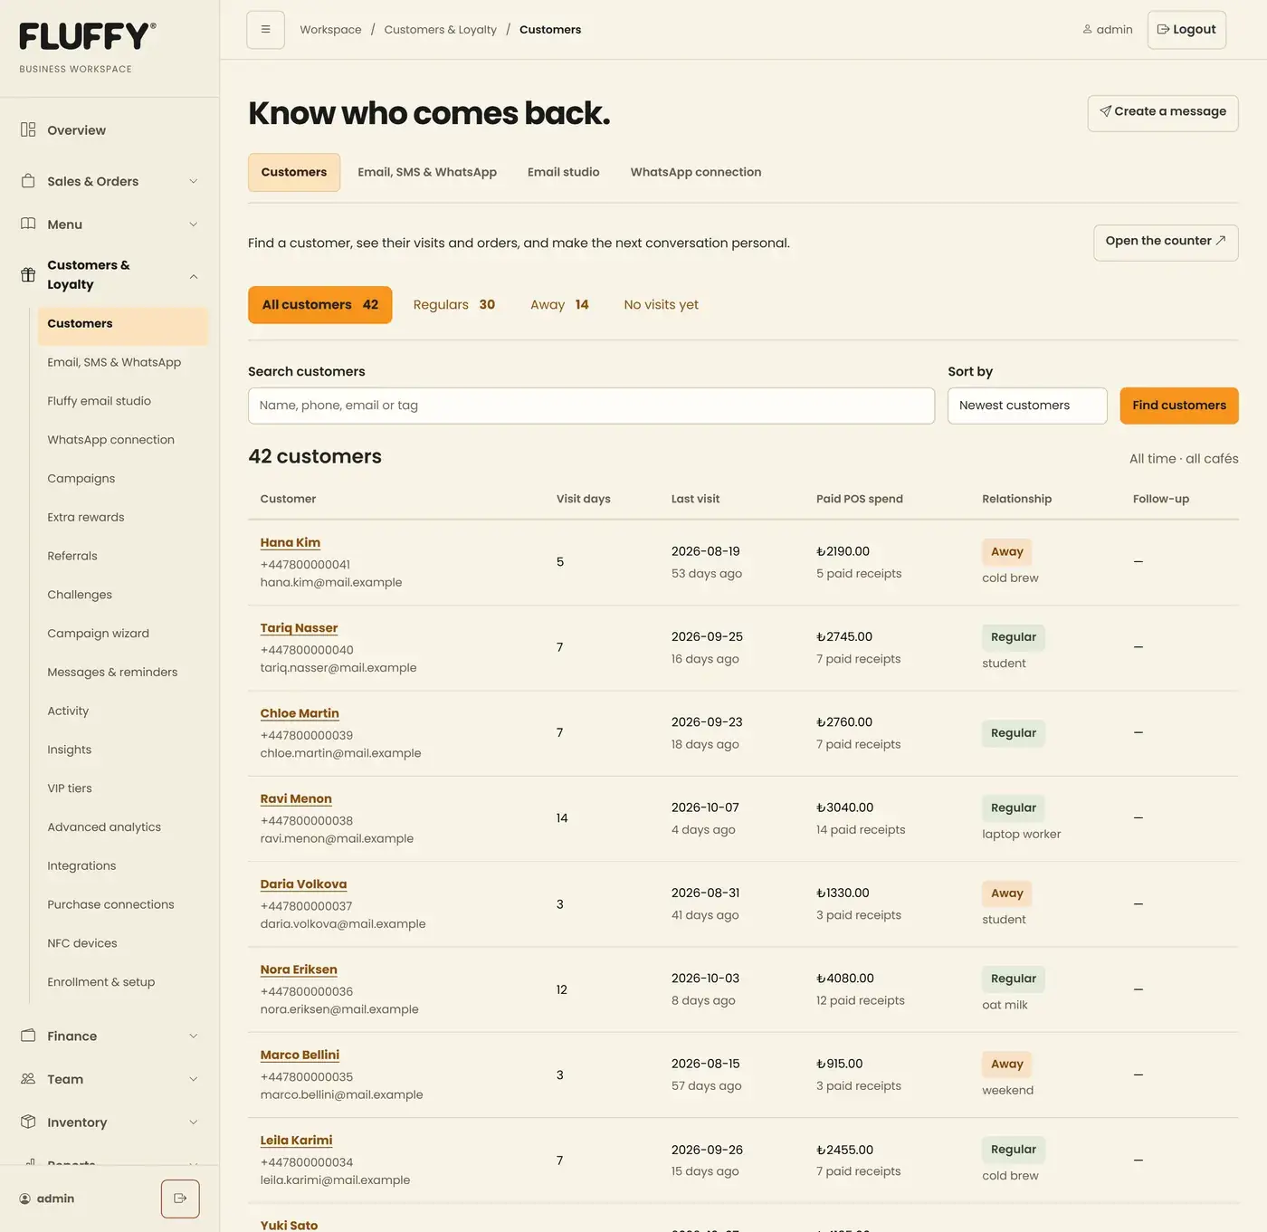Expand the Inventory section chevron
This screenshot has width=1267, height=1232.
193,1122
